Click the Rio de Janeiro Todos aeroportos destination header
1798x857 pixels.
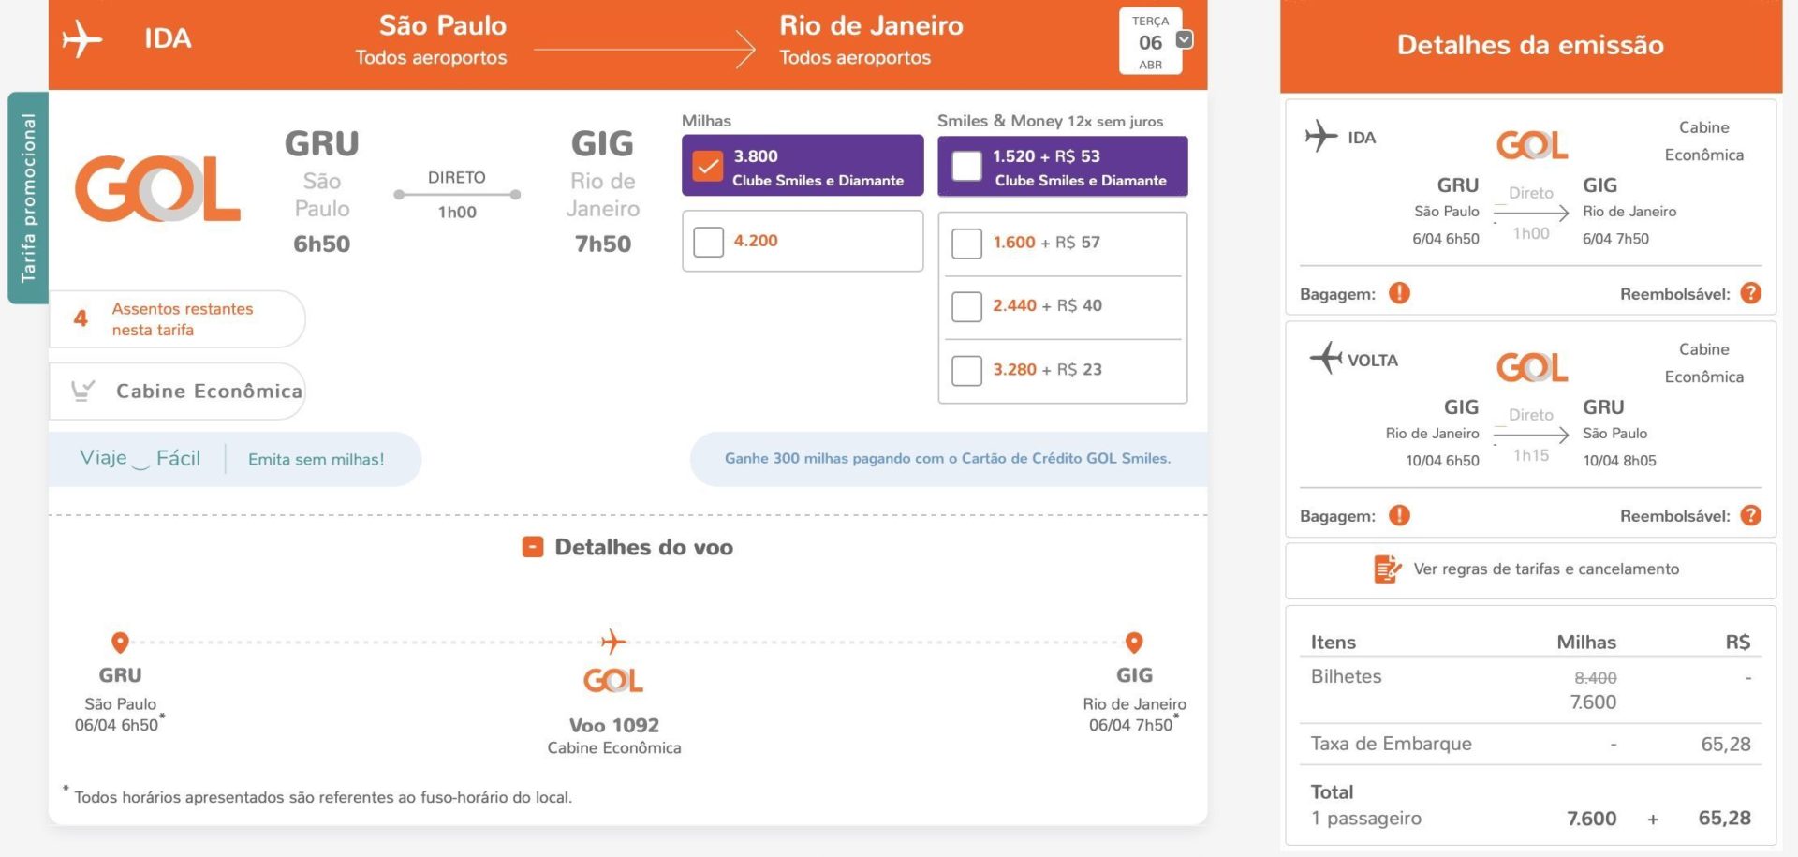871,40
